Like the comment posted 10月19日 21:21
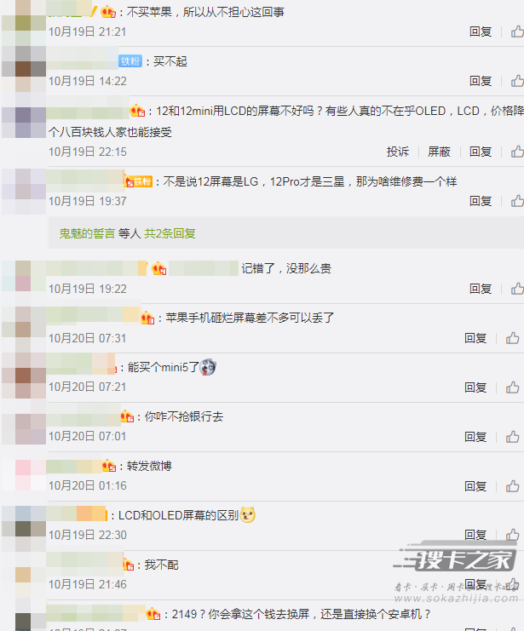The image size is (524, 631). click(x=517, y=32)
